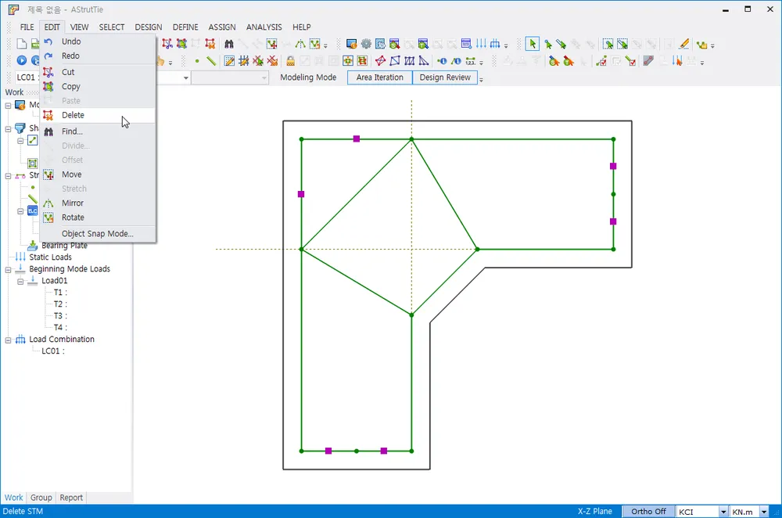This screenshot has height=518, width=782.
Task: Click the Rotate icon in the toolbar
Action: [314, 44]
